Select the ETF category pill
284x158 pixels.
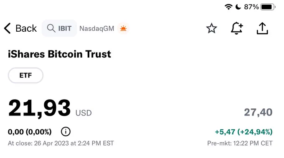click(25, 75)
